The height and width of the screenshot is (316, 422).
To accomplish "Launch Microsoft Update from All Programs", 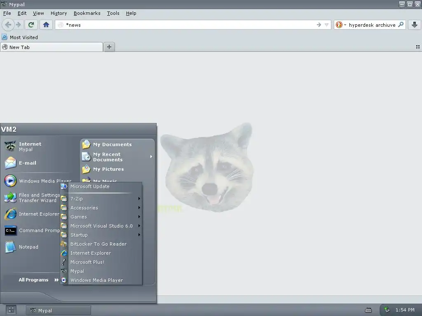I will pyautogui.click(x=101, y=186).
